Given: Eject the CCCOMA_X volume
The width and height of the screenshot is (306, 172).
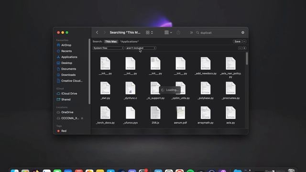Looking at the screenshot, I should pyautogui.click(x=82, y=118).
